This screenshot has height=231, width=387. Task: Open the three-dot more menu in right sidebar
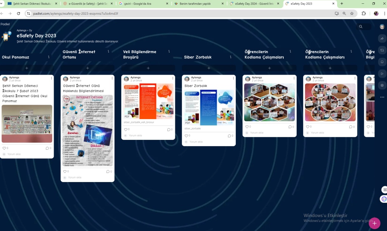(x=382, y=97)
